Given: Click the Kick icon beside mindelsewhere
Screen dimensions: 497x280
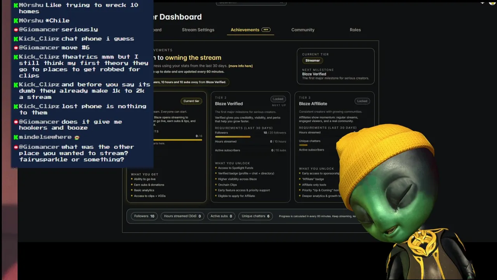Looking at the screenshot, I should [x=16, y=137].
